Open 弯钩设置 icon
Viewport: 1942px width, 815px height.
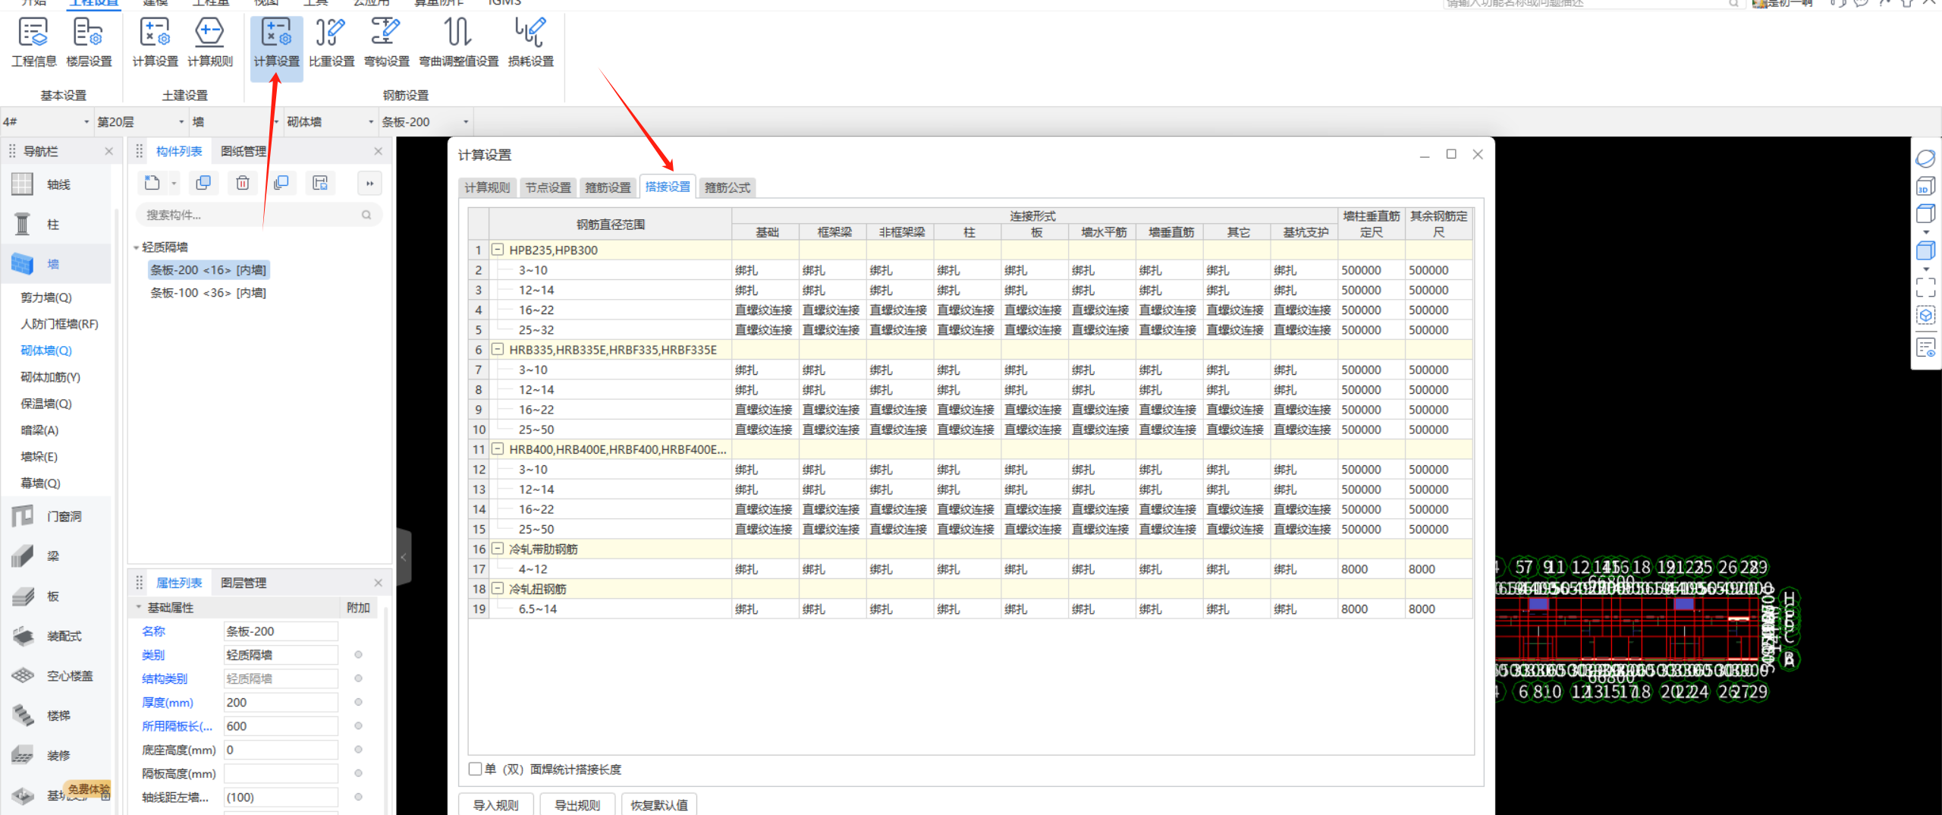(386, 42)
